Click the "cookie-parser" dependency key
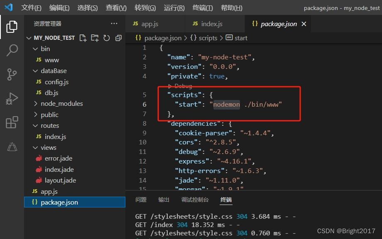 203,133
